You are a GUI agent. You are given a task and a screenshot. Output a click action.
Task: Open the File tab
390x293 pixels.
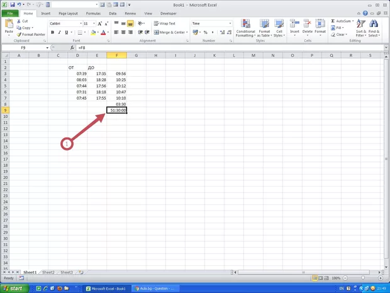point(10,13)
